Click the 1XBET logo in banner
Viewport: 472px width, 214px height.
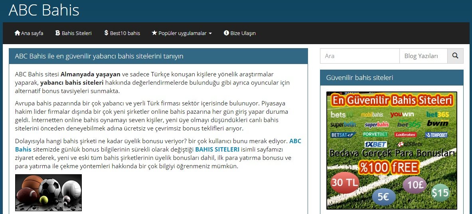375,144
